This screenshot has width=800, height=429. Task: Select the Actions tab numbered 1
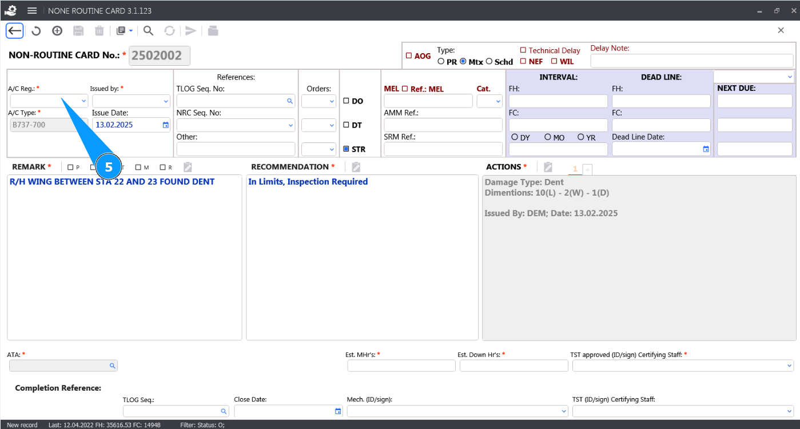pyautogui.click(x=575, y=169)
